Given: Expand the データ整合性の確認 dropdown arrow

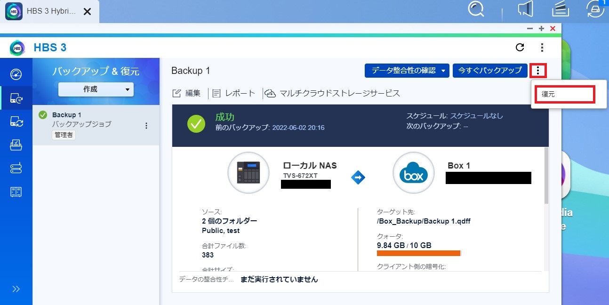Looking at the screenshot, I should click(x=443, y=71).
